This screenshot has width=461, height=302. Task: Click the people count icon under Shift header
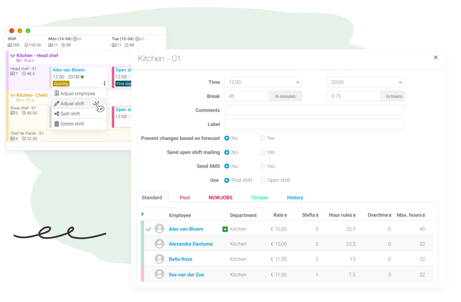[10, 45]
